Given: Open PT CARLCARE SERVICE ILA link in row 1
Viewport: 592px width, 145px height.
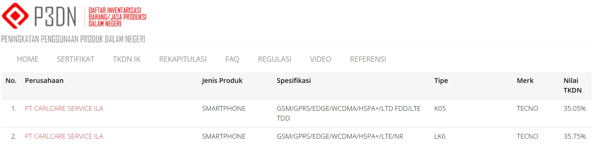Looking at the screenshot, I should pos(64,109).
